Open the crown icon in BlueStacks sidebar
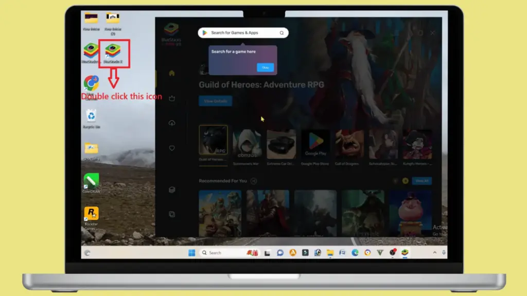This screenshot has height=296, width=527. 172,98
